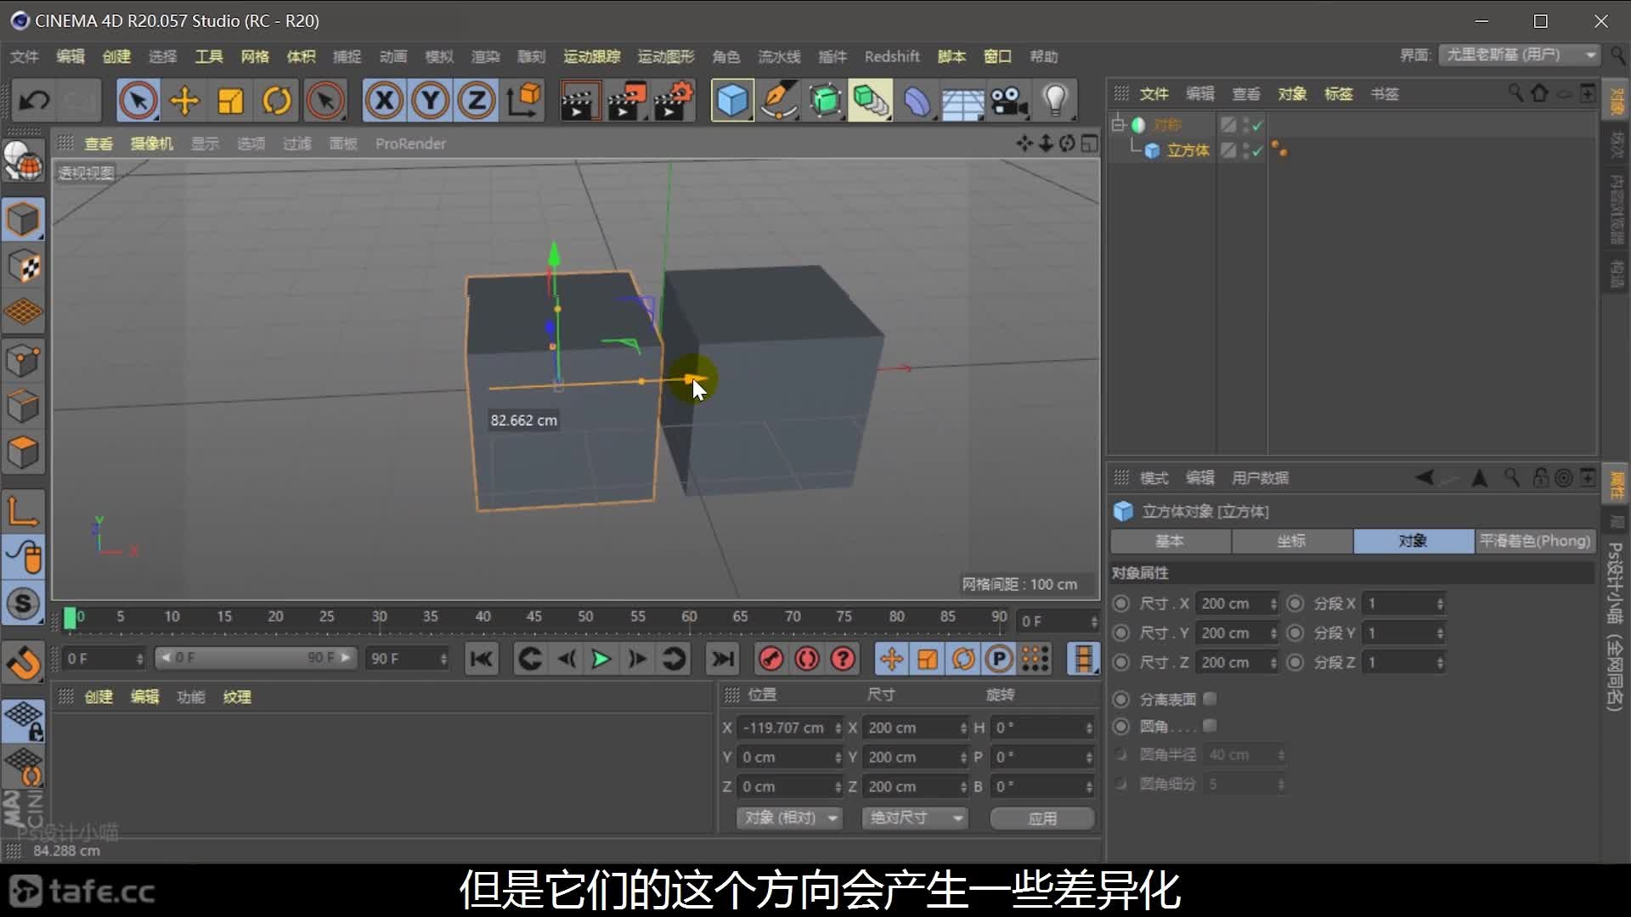
Task: Click the 尺寸 . X radio keyframe dot
Action: coord(1121,604)
